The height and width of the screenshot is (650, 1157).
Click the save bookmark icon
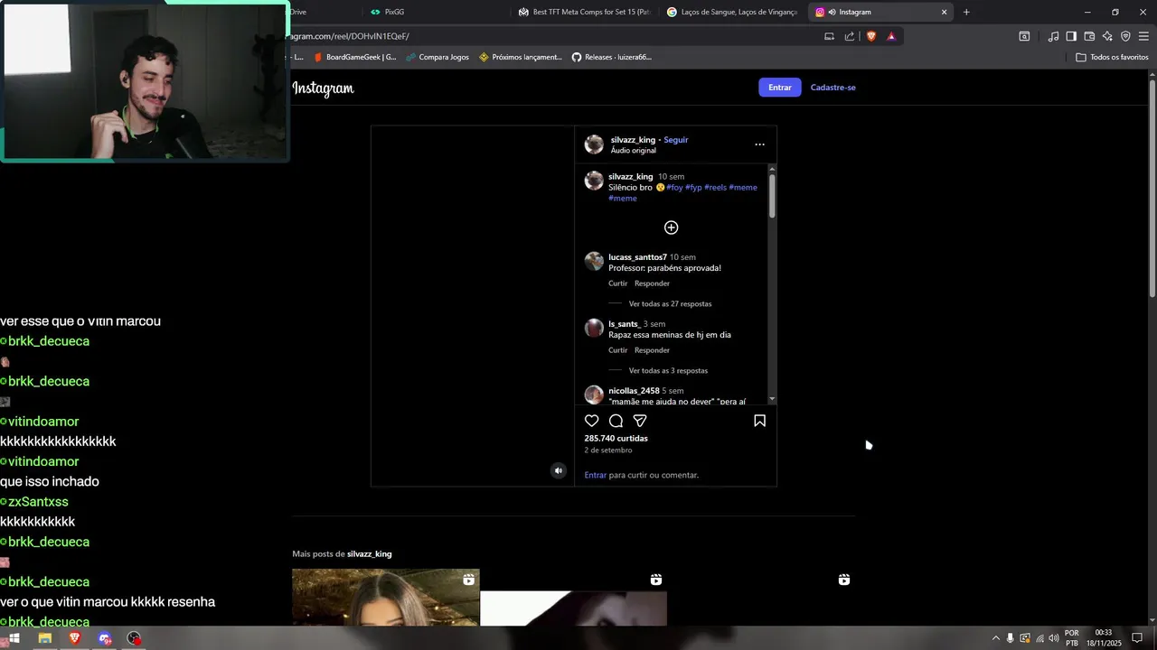coord(759,421)
